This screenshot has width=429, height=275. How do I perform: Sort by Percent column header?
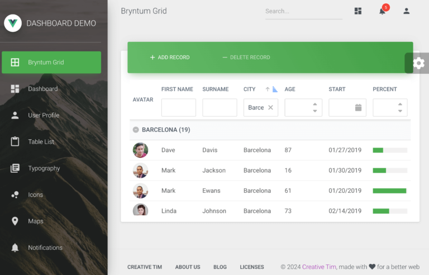click(x=384, y=89)
